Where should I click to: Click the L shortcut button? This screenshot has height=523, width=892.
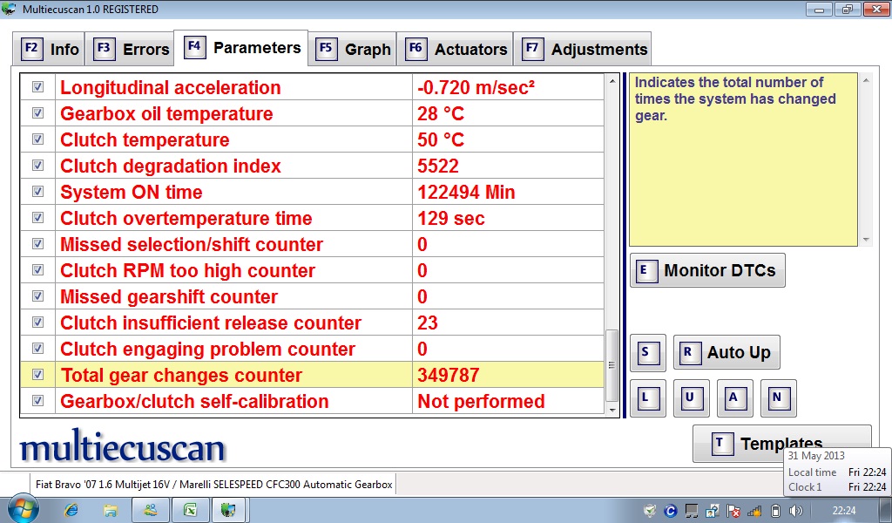click(647, 397)
